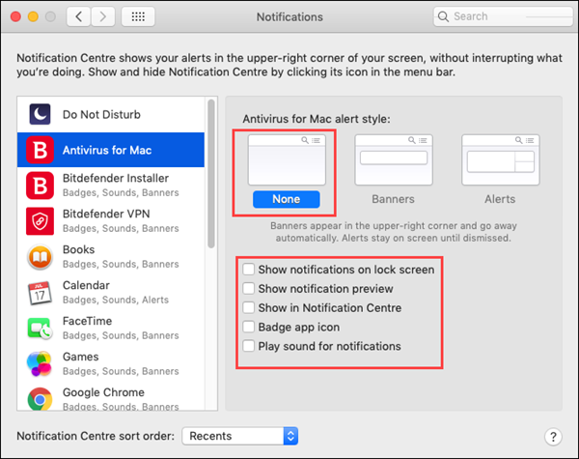579x459 pixels.
Task: Select Calendar in the app list
Action: pyautogui.click(x=110, y=293)
